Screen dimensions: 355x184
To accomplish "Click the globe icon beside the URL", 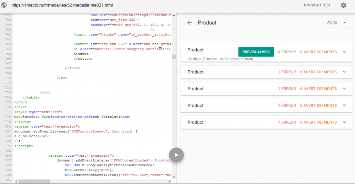I will coord(4,5).
